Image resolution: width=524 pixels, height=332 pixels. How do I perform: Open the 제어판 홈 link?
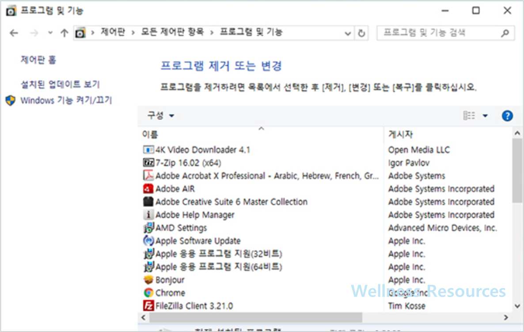coord(38,60)
